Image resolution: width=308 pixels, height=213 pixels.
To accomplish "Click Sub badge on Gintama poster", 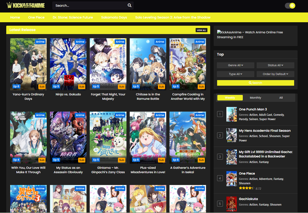I will (x=122, y=160).
